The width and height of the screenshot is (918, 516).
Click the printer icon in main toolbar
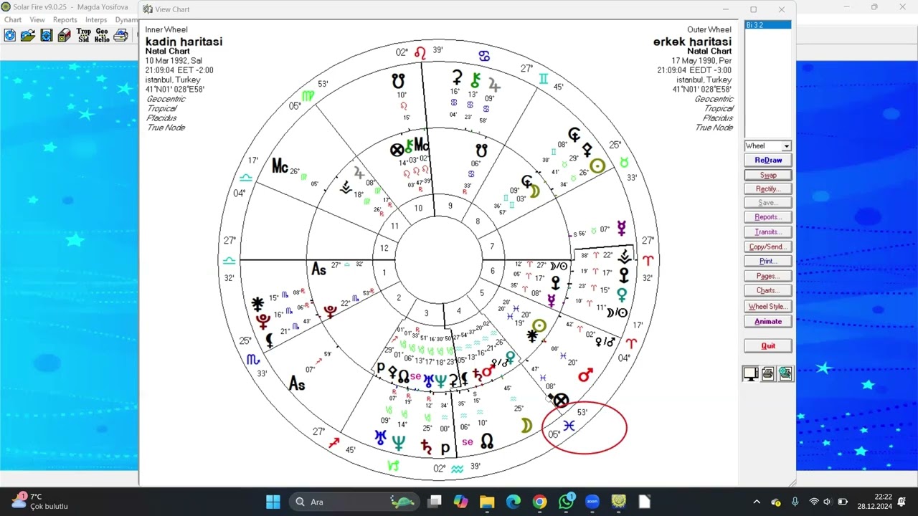pos(120,35)
